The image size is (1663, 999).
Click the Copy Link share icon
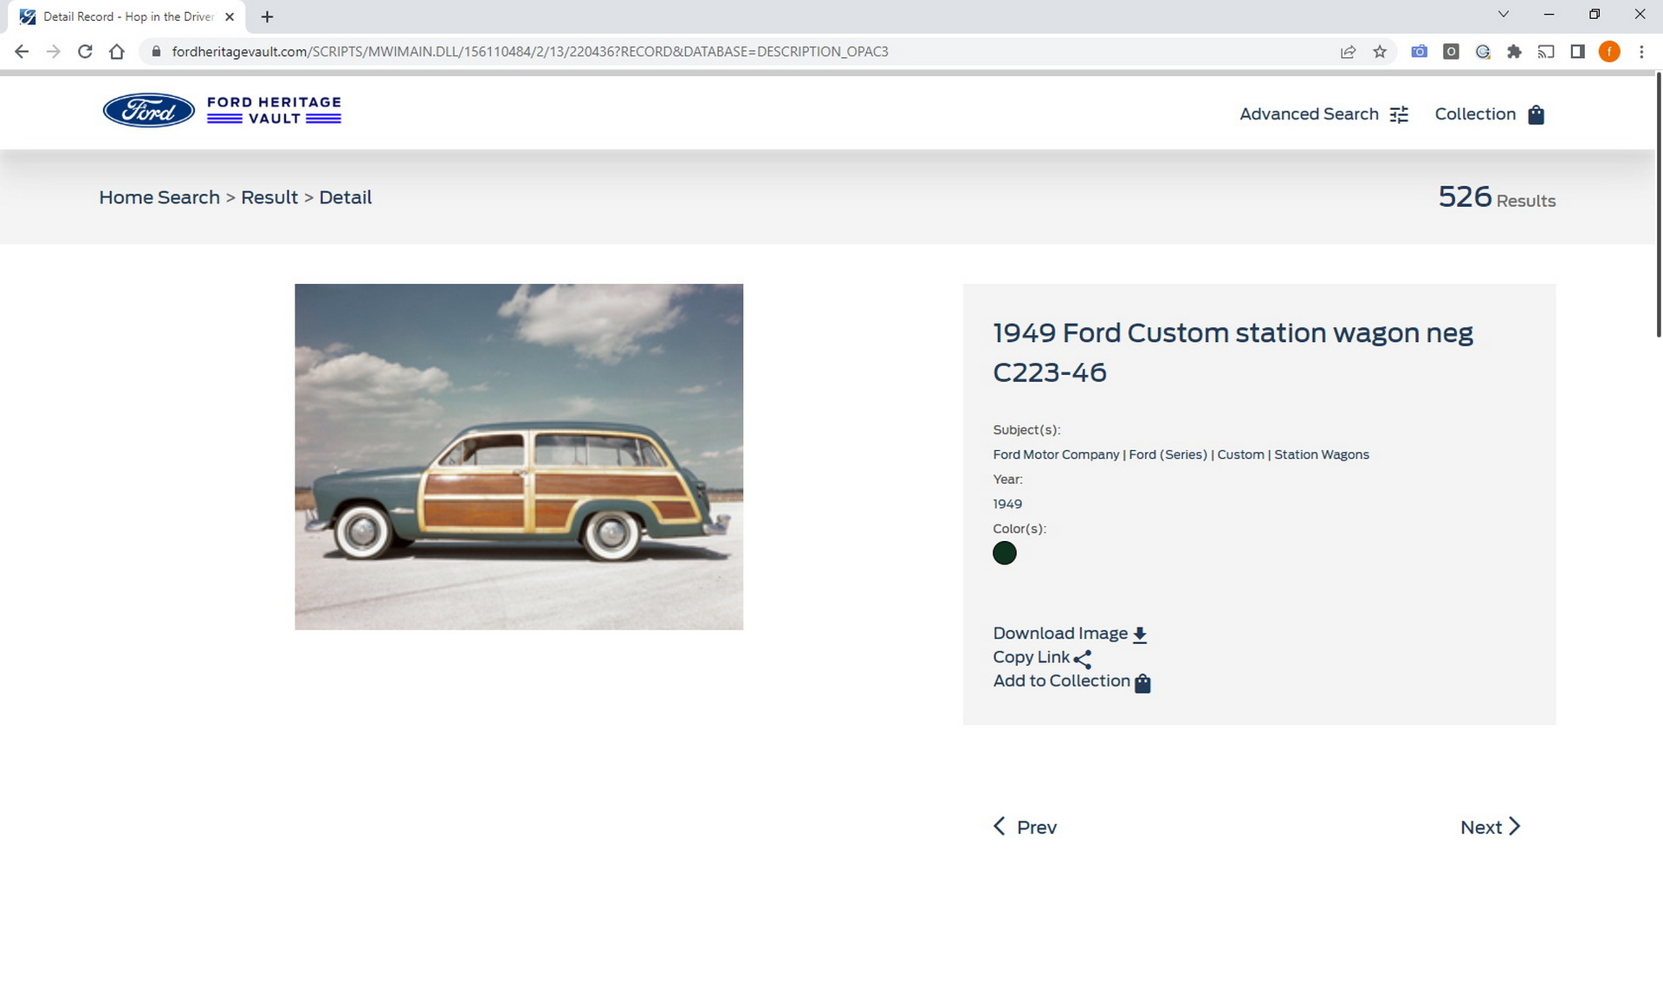[1083, 659]
